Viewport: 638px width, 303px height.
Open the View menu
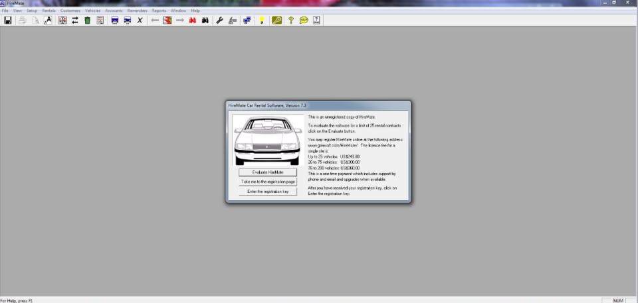coord(17,11)
